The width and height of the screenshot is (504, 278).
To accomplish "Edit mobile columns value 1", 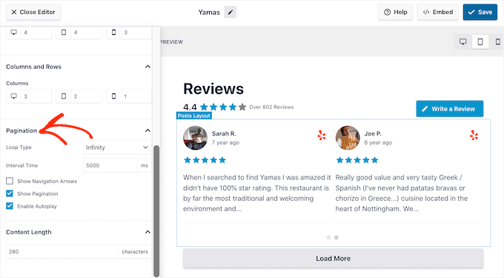I will (136, 96).
